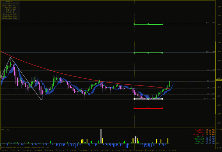Click the New York clock entry
222x152 pixels.
coord(205,143)
